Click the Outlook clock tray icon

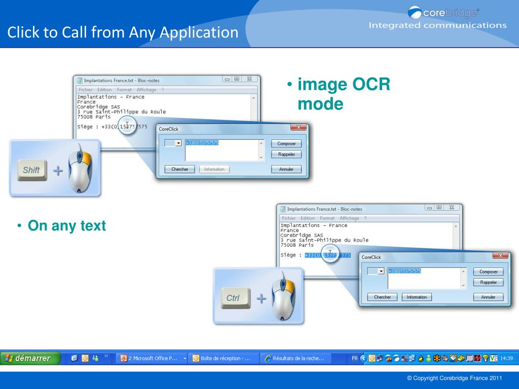click(372, 358)
